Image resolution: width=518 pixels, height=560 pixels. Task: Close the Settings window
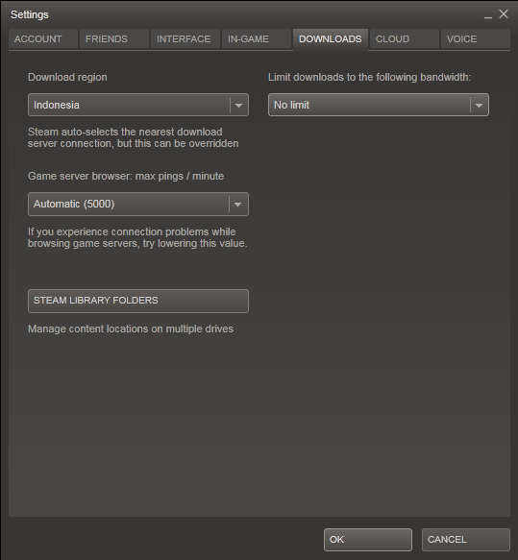click(x=504, y=14)
